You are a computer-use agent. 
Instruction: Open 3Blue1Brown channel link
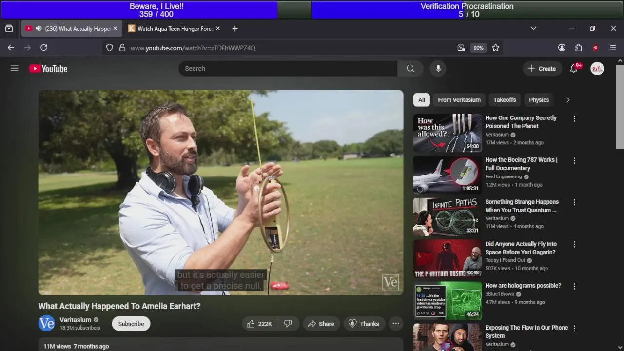click(x=501, y=294)
